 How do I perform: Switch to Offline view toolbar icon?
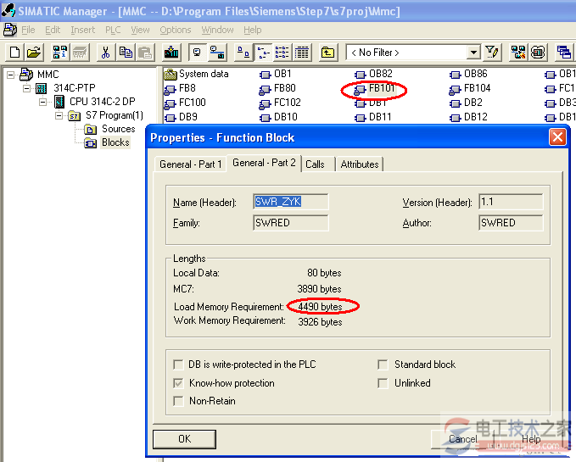click(x=197, y=52)
